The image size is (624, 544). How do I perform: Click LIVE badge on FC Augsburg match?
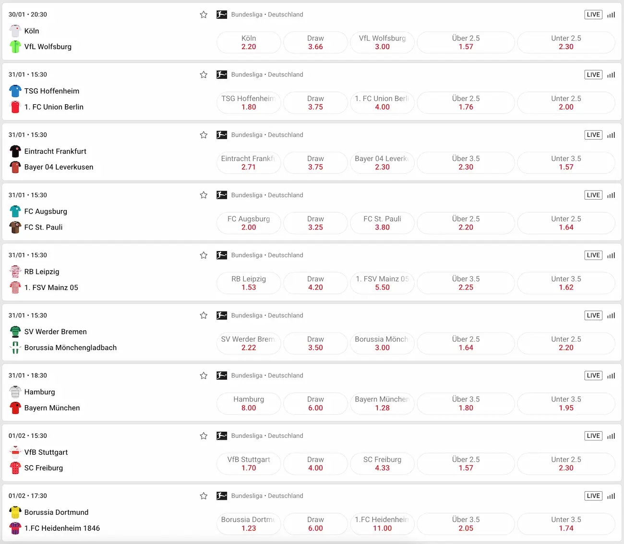tap(593, 195)
